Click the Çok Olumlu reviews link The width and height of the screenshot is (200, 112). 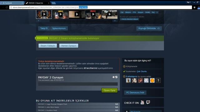[142, 72]
